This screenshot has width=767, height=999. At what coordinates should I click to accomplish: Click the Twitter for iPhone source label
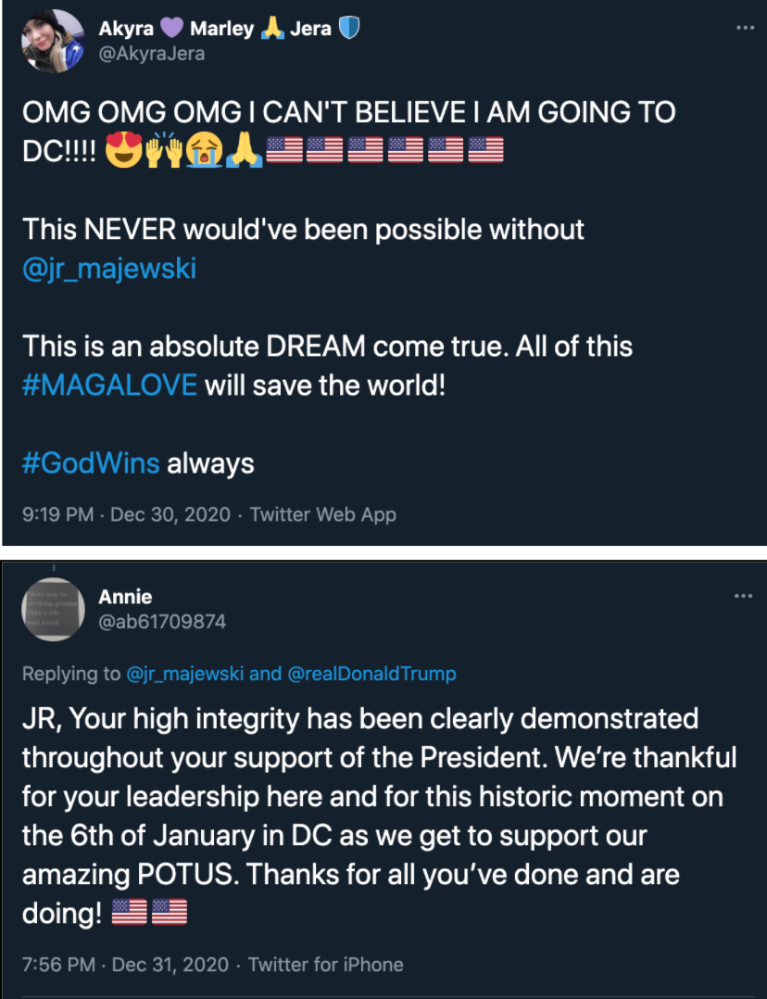point(326,965)
